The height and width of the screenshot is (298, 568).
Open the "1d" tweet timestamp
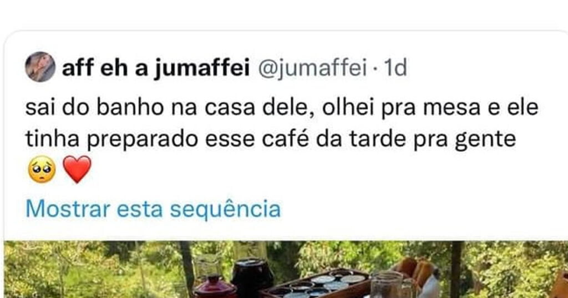395,68
